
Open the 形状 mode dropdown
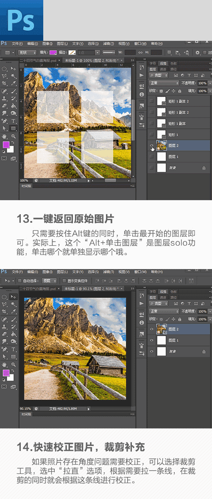tap(27, 53)
